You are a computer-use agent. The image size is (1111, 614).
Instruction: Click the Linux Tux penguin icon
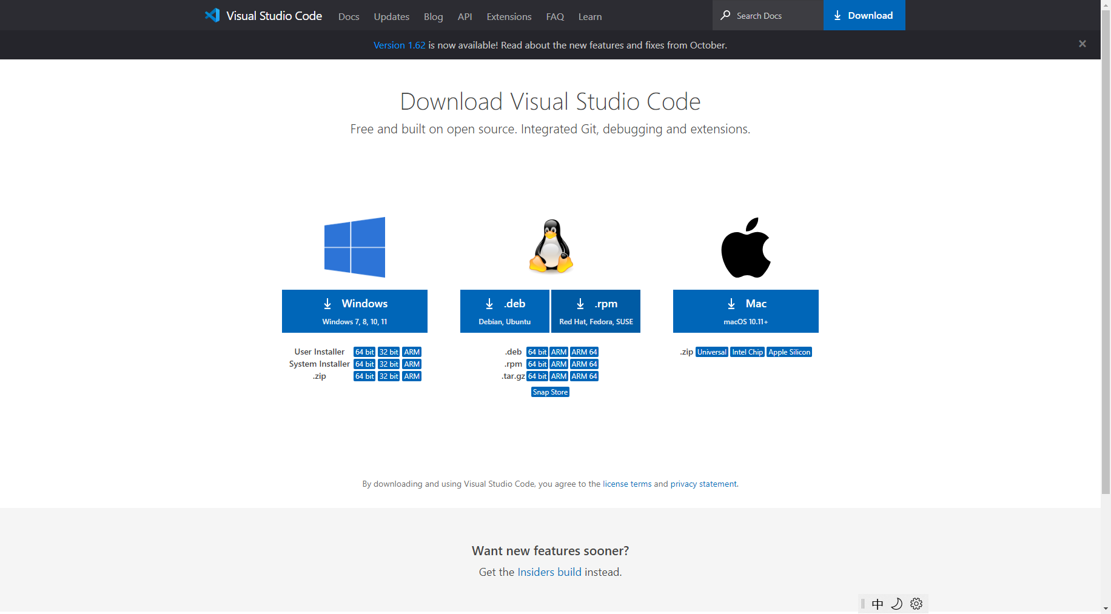tap(551, 246)
